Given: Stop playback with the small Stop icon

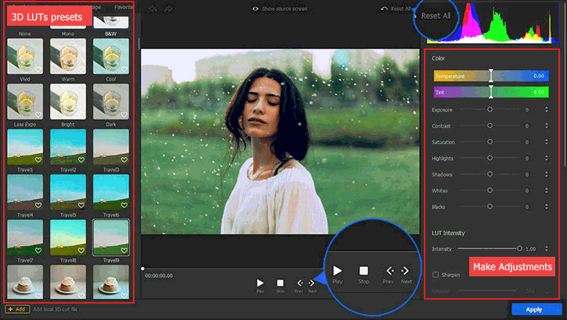Looking at the screenshot, I should (x=280, y=283).
